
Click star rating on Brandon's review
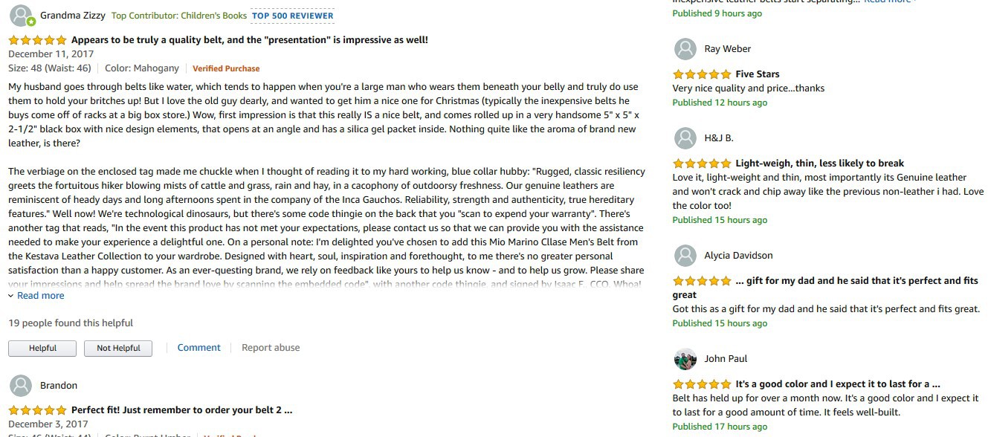pyautogui.click(x=37, y=410)
